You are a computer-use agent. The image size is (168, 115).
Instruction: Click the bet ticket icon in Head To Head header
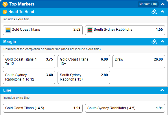click(x=154, y=12)
